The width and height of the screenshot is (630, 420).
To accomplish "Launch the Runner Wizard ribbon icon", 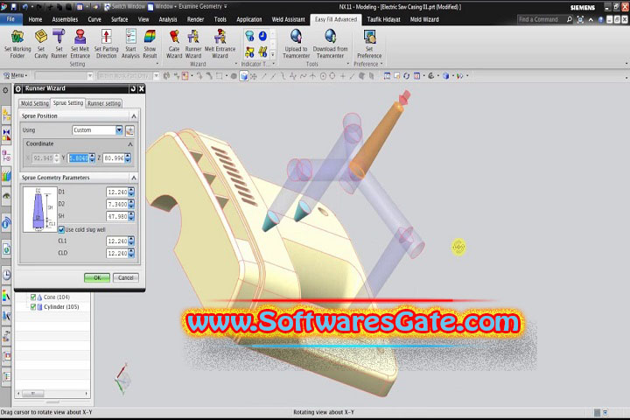I will pyautogui.click(x=193, y=45).
